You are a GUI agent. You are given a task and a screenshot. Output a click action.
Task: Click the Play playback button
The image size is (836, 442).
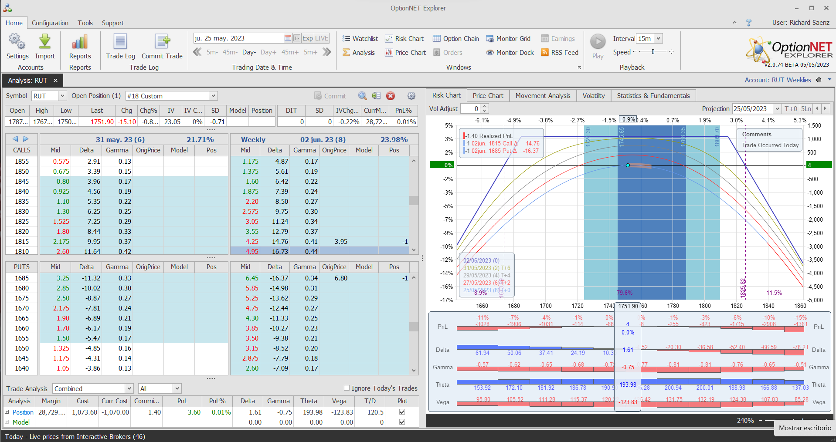[x=598, y=42]
